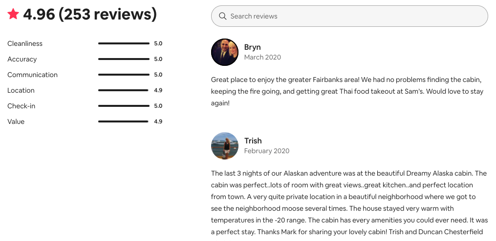The height and width of the screenshot is (241, 496).
Task: Click the Cleanliness category label
Action: (x=25, y=43)
